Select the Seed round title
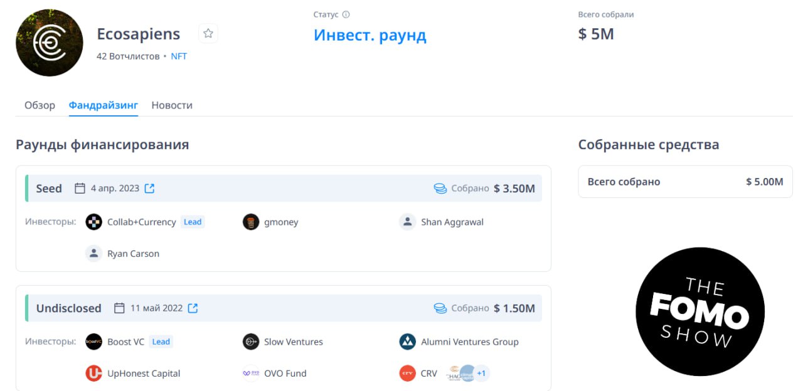This screenshot has height=391, width=803. pyautogui.click(x=49, y=188)
